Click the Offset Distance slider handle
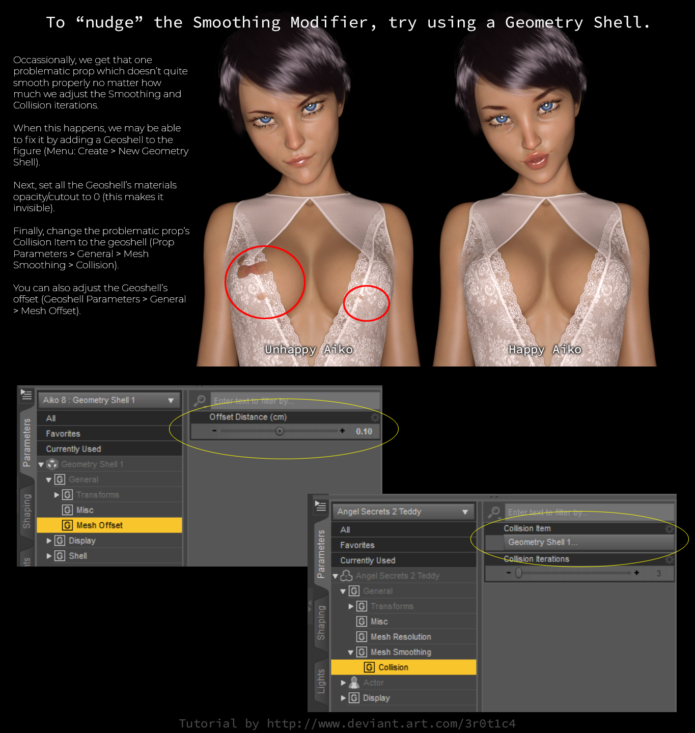Image resolution: width=695 pixels, height=733 pixels. [x=280, y=431]
